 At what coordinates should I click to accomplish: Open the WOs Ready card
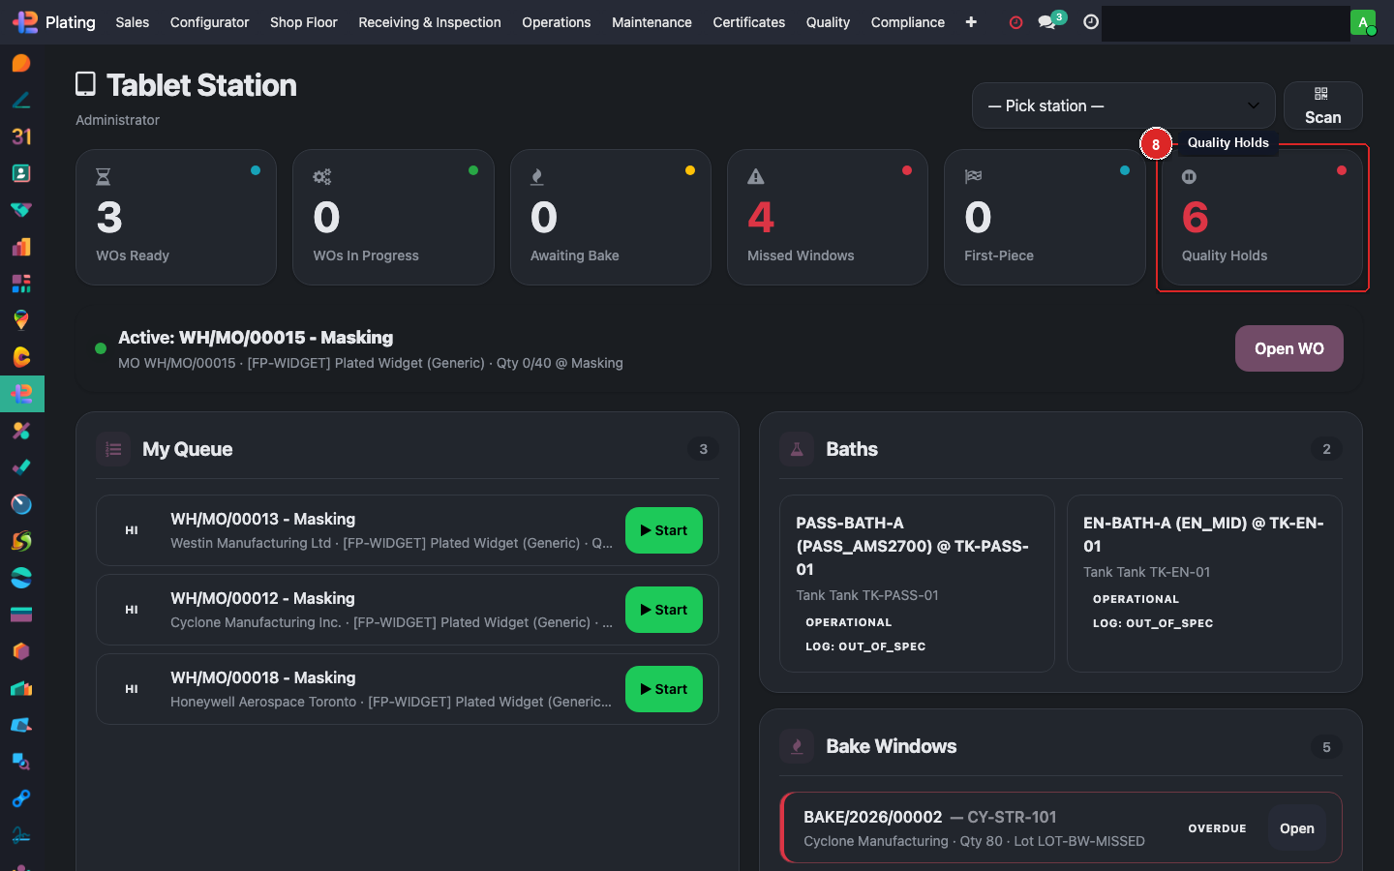(176, 218)
